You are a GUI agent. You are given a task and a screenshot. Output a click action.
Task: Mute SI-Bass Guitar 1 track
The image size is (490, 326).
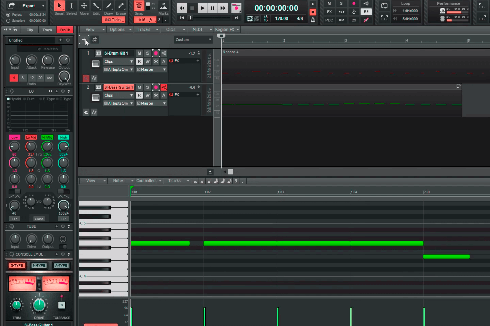pyautogui.click(x=139, y=87)
